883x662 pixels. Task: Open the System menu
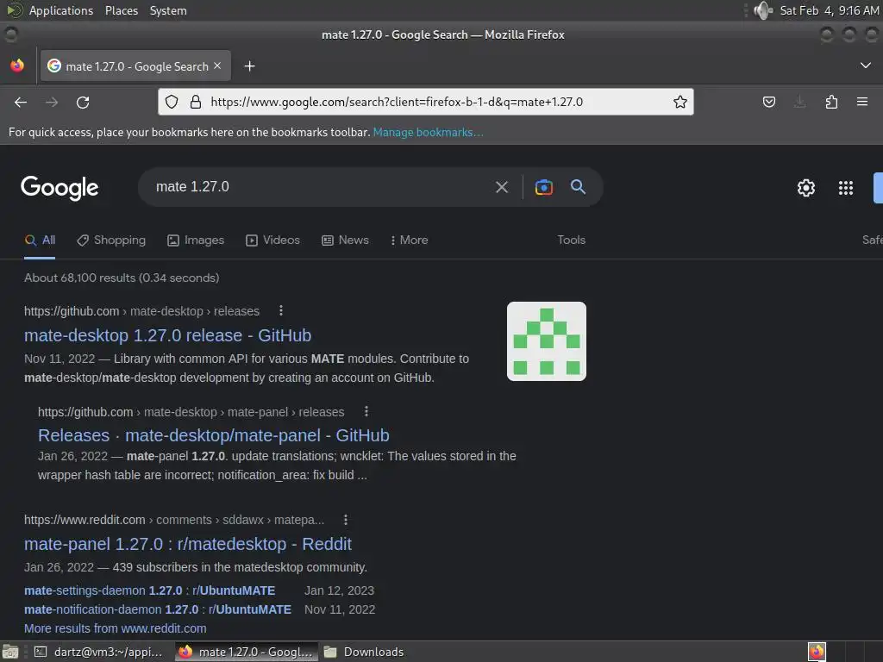coord(168,10)
